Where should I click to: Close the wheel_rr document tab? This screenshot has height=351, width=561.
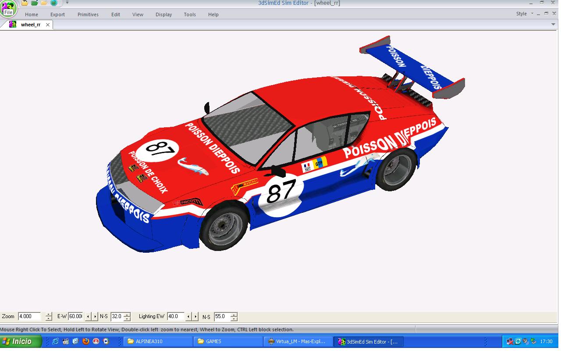48,25
